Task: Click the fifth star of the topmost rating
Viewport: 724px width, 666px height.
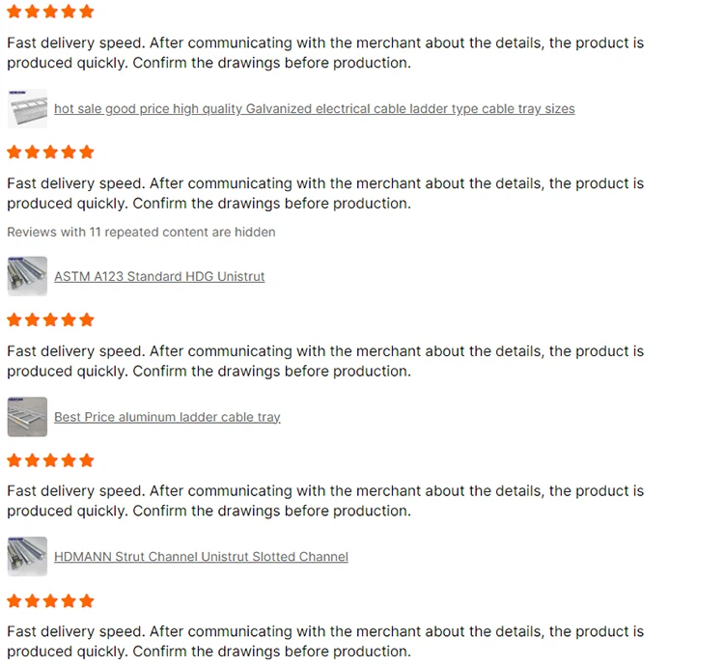Action: point(87,12)
